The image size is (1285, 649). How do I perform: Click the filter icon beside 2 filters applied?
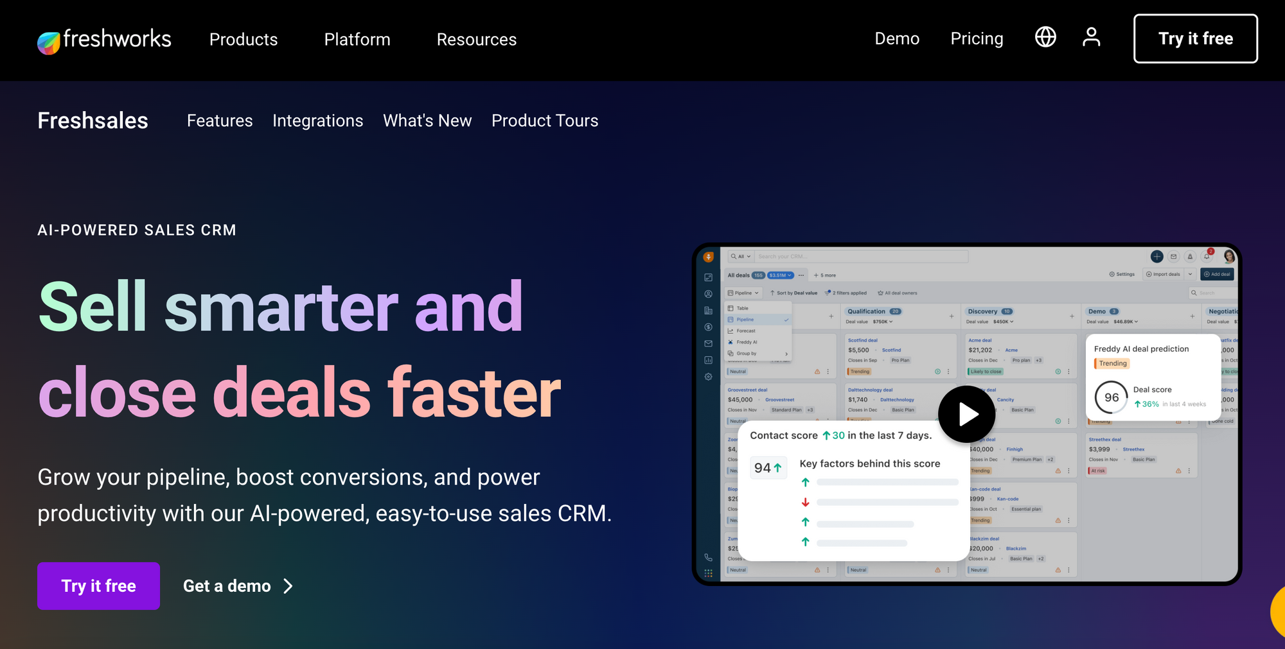click(x=828, y=293)
